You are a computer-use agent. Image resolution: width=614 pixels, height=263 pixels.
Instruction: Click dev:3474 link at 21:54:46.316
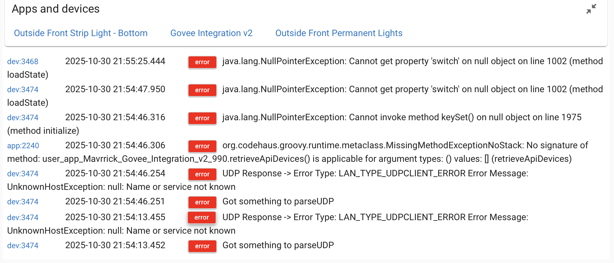(23, 118)
